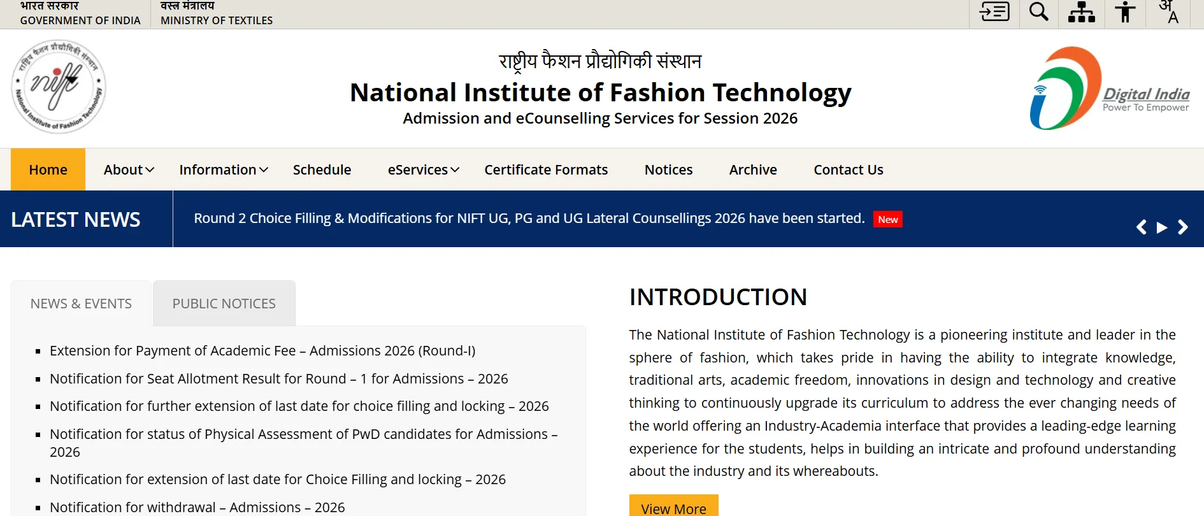1204x516 pixels.
Task: Select the NEWS & EVENTS tab
Action: (x=81, y=304)
